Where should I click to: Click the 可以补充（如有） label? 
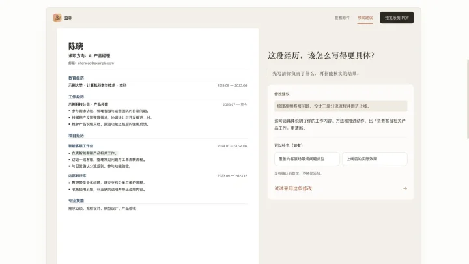pos(289,145)
